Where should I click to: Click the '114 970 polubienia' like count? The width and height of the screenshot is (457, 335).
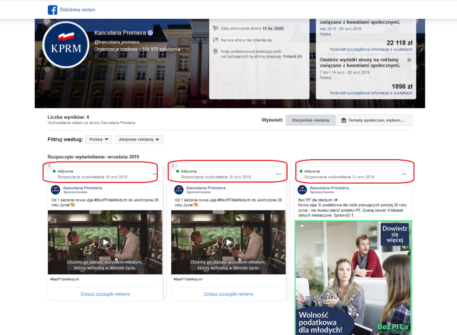[x=161, y=49]
